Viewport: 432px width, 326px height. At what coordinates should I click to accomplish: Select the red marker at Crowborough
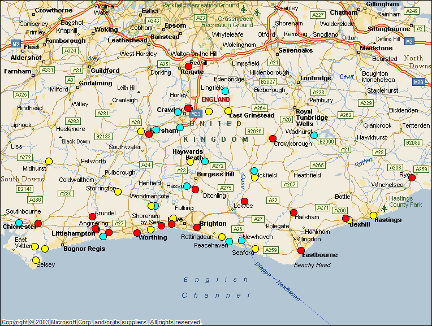tap(273, 138)
